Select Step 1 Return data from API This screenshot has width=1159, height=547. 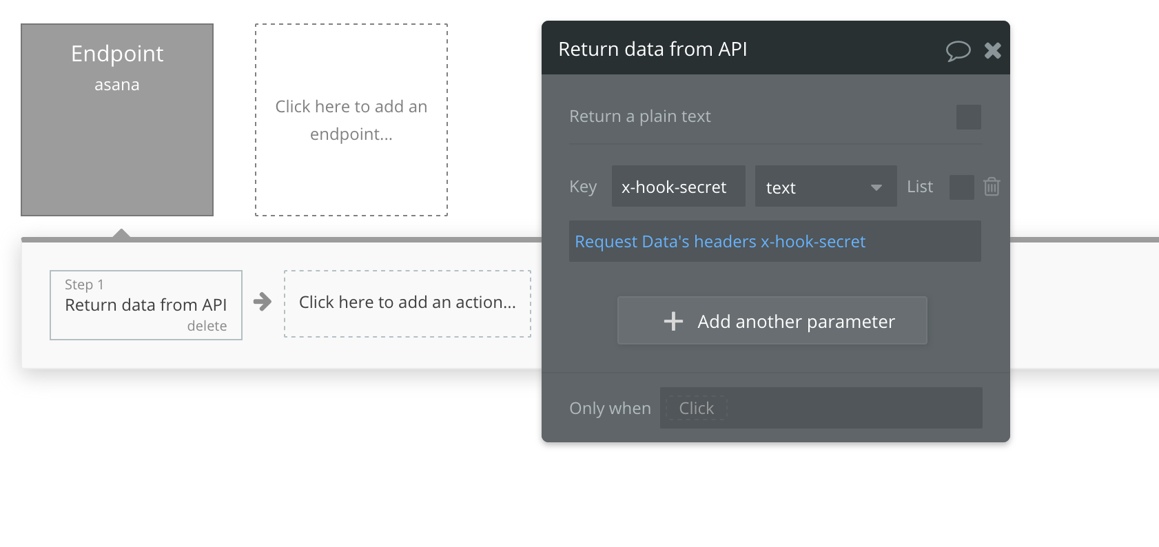pos(145,303)
